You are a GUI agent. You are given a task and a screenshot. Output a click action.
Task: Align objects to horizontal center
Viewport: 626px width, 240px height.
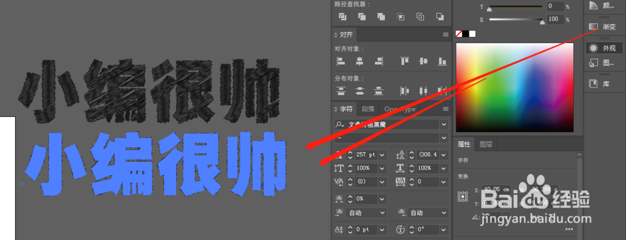tap(360, 61)
